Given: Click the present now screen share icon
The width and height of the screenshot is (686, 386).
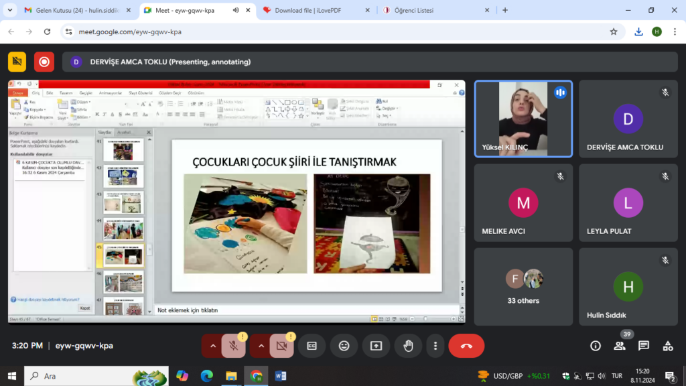Looking at the screenshot, I should point(376,346).
